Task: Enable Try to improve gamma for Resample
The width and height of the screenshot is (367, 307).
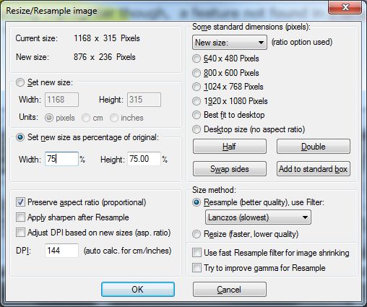Action: pos(197,268)
